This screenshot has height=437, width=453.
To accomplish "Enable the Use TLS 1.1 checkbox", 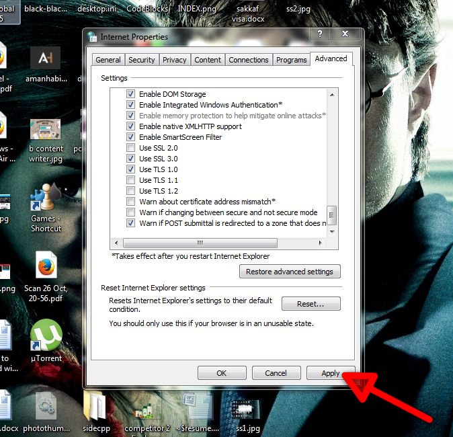I will coord(130,180).
